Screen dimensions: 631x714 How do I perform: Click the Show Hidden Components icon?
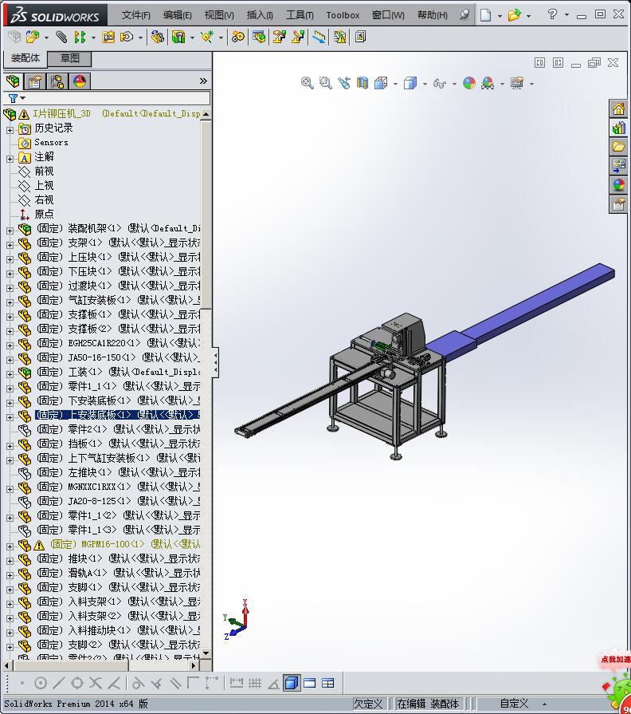pos(157,37)
